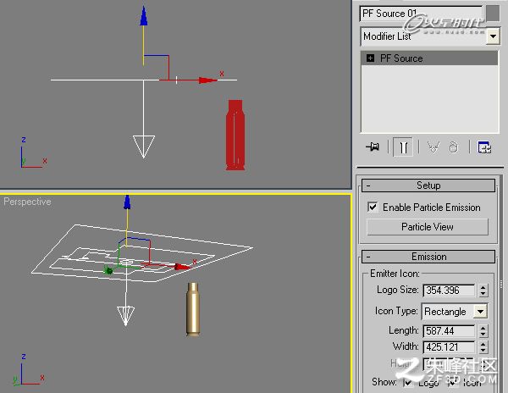The height and width of the screenshot is (393, 508).
Task: Select the gold bullet shell in Perspective
Action: click(x=193, y=309)
